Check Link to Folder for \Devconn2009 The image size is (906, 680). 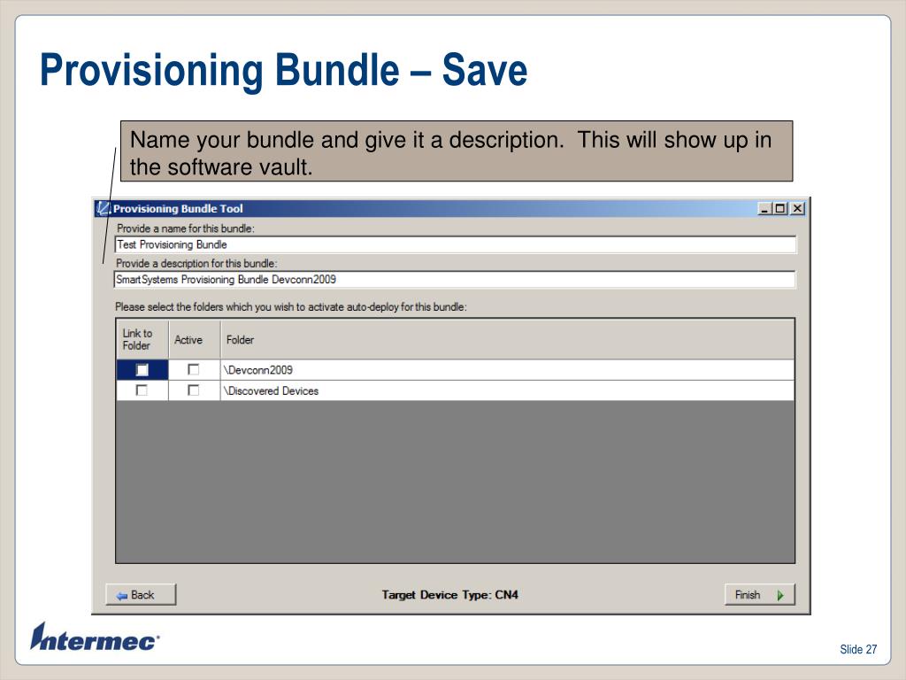142,369
